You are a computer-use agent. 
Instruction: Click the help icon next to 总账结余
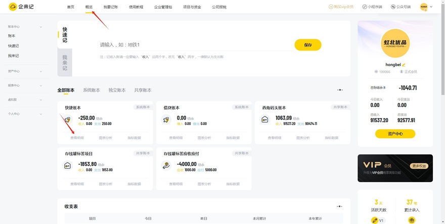pyautogui.click(x=384, y=88)
